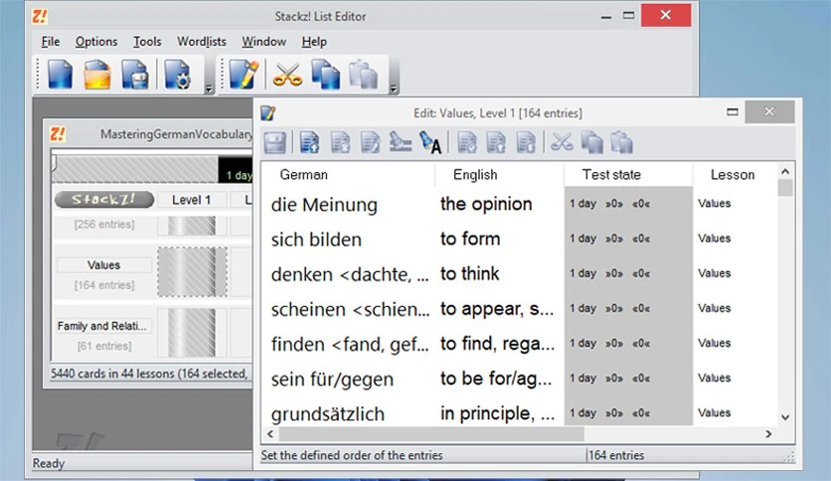Screen dimensions: 831x481
Task: Expand the first toolbar overflow arrow
Action: 209,89
